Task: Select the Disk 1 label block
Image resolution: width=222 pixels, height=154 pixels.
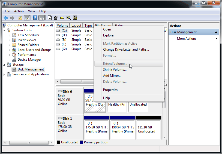Action: [x=69, y=127]
